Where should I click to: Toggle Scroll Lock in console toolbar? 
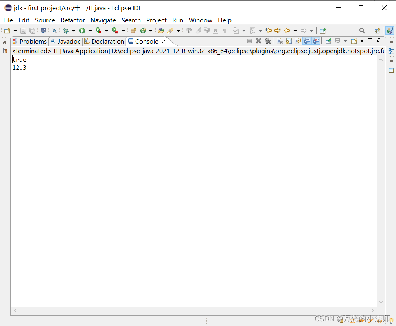pyautogui.click(x=289, y=41)
